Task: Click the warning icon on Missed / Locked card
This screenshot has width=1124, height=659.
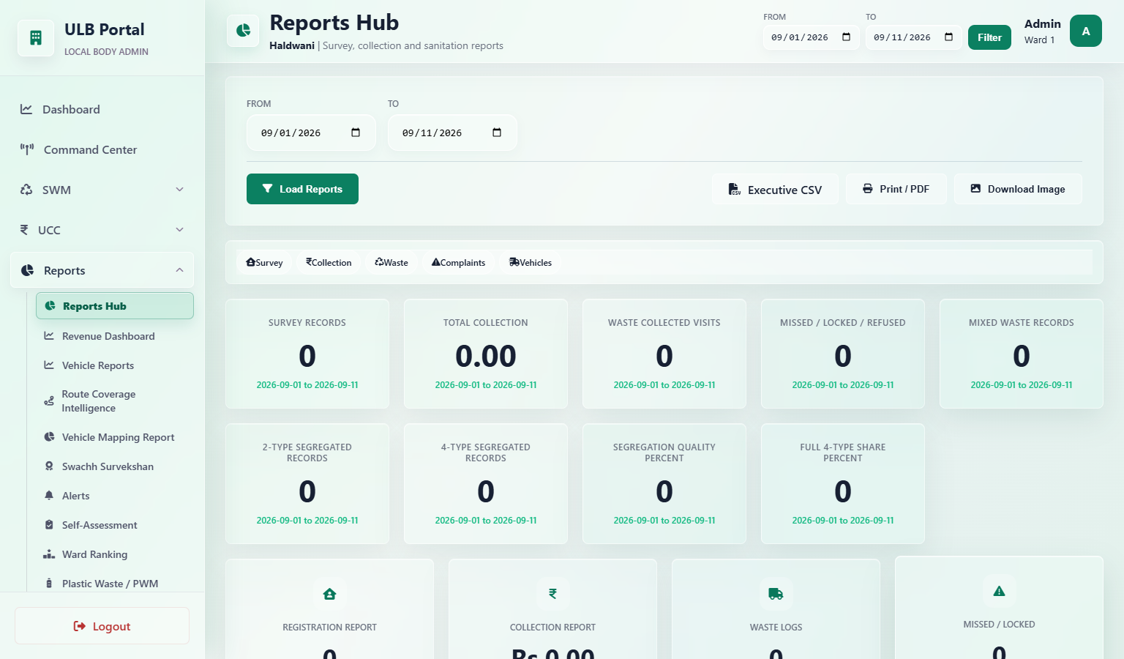Action: click(999, 591)
